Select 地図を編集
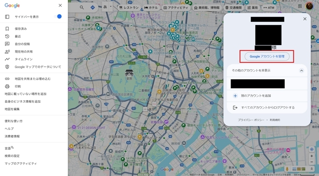Image resolution: width=319 pixels, height=176 pixels. click(x=12, y=109)
